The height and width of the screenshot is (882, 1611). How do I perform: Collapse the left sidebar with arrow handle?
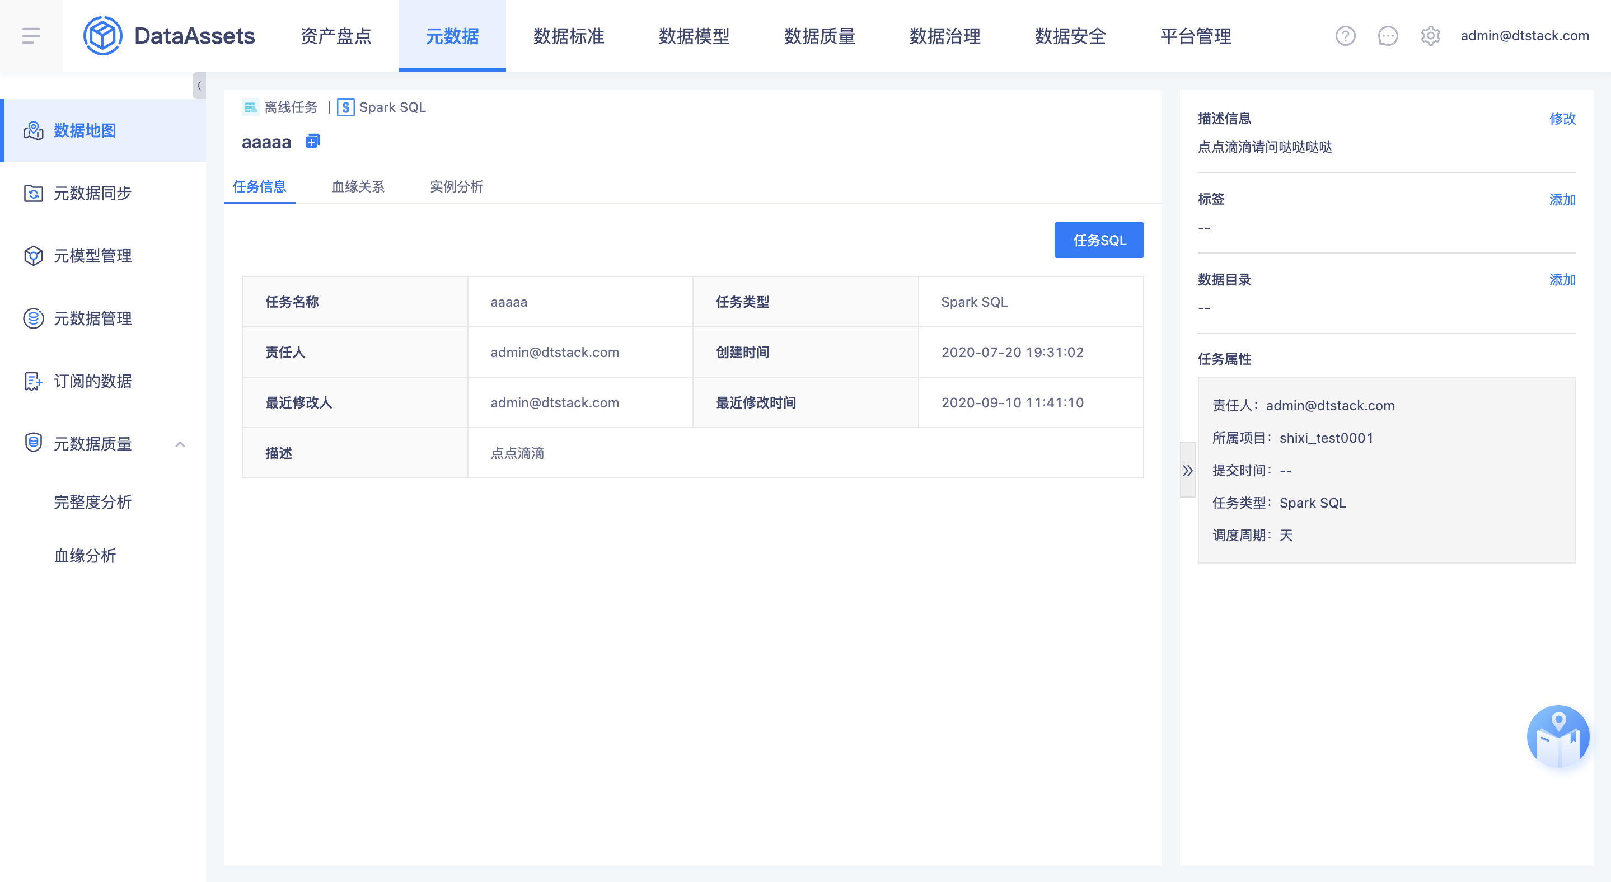point(199,86)
